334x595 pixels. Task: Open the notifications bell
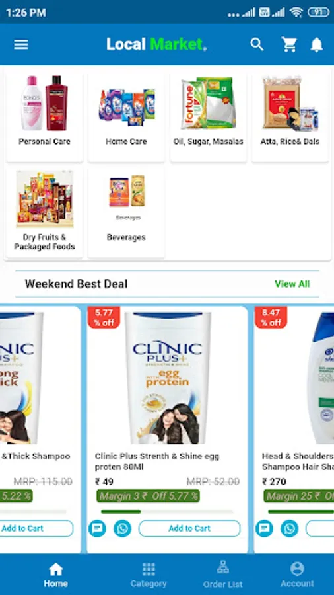tap(317, 44)
